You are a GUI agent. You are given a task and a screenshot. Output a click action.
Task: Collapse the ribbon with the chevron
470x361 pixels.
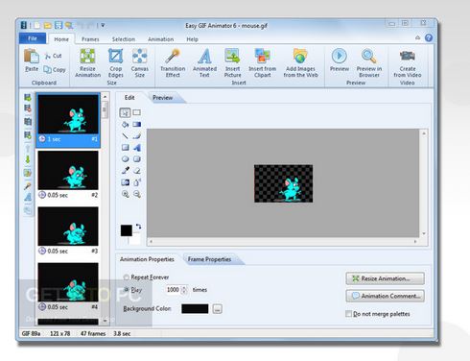[417, 37]
